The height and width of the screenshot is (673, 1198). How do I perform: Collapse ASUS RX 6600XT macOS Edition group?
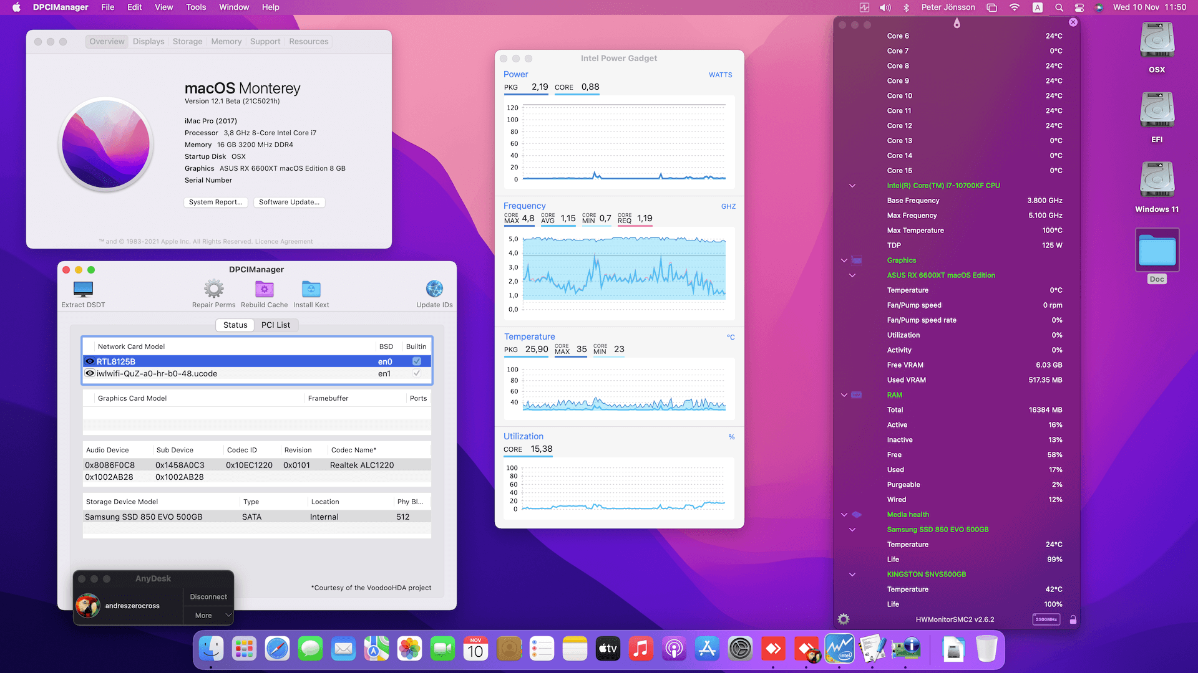(852, 275)
